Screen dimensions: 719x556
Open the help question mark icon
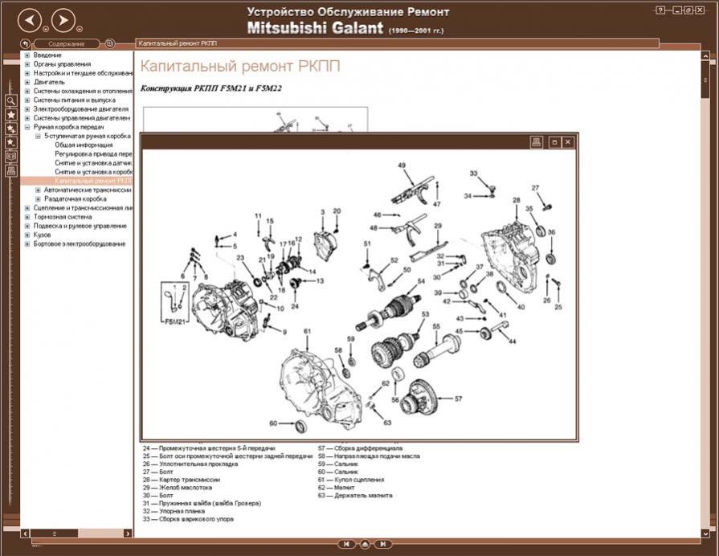[x=660, y=10]
